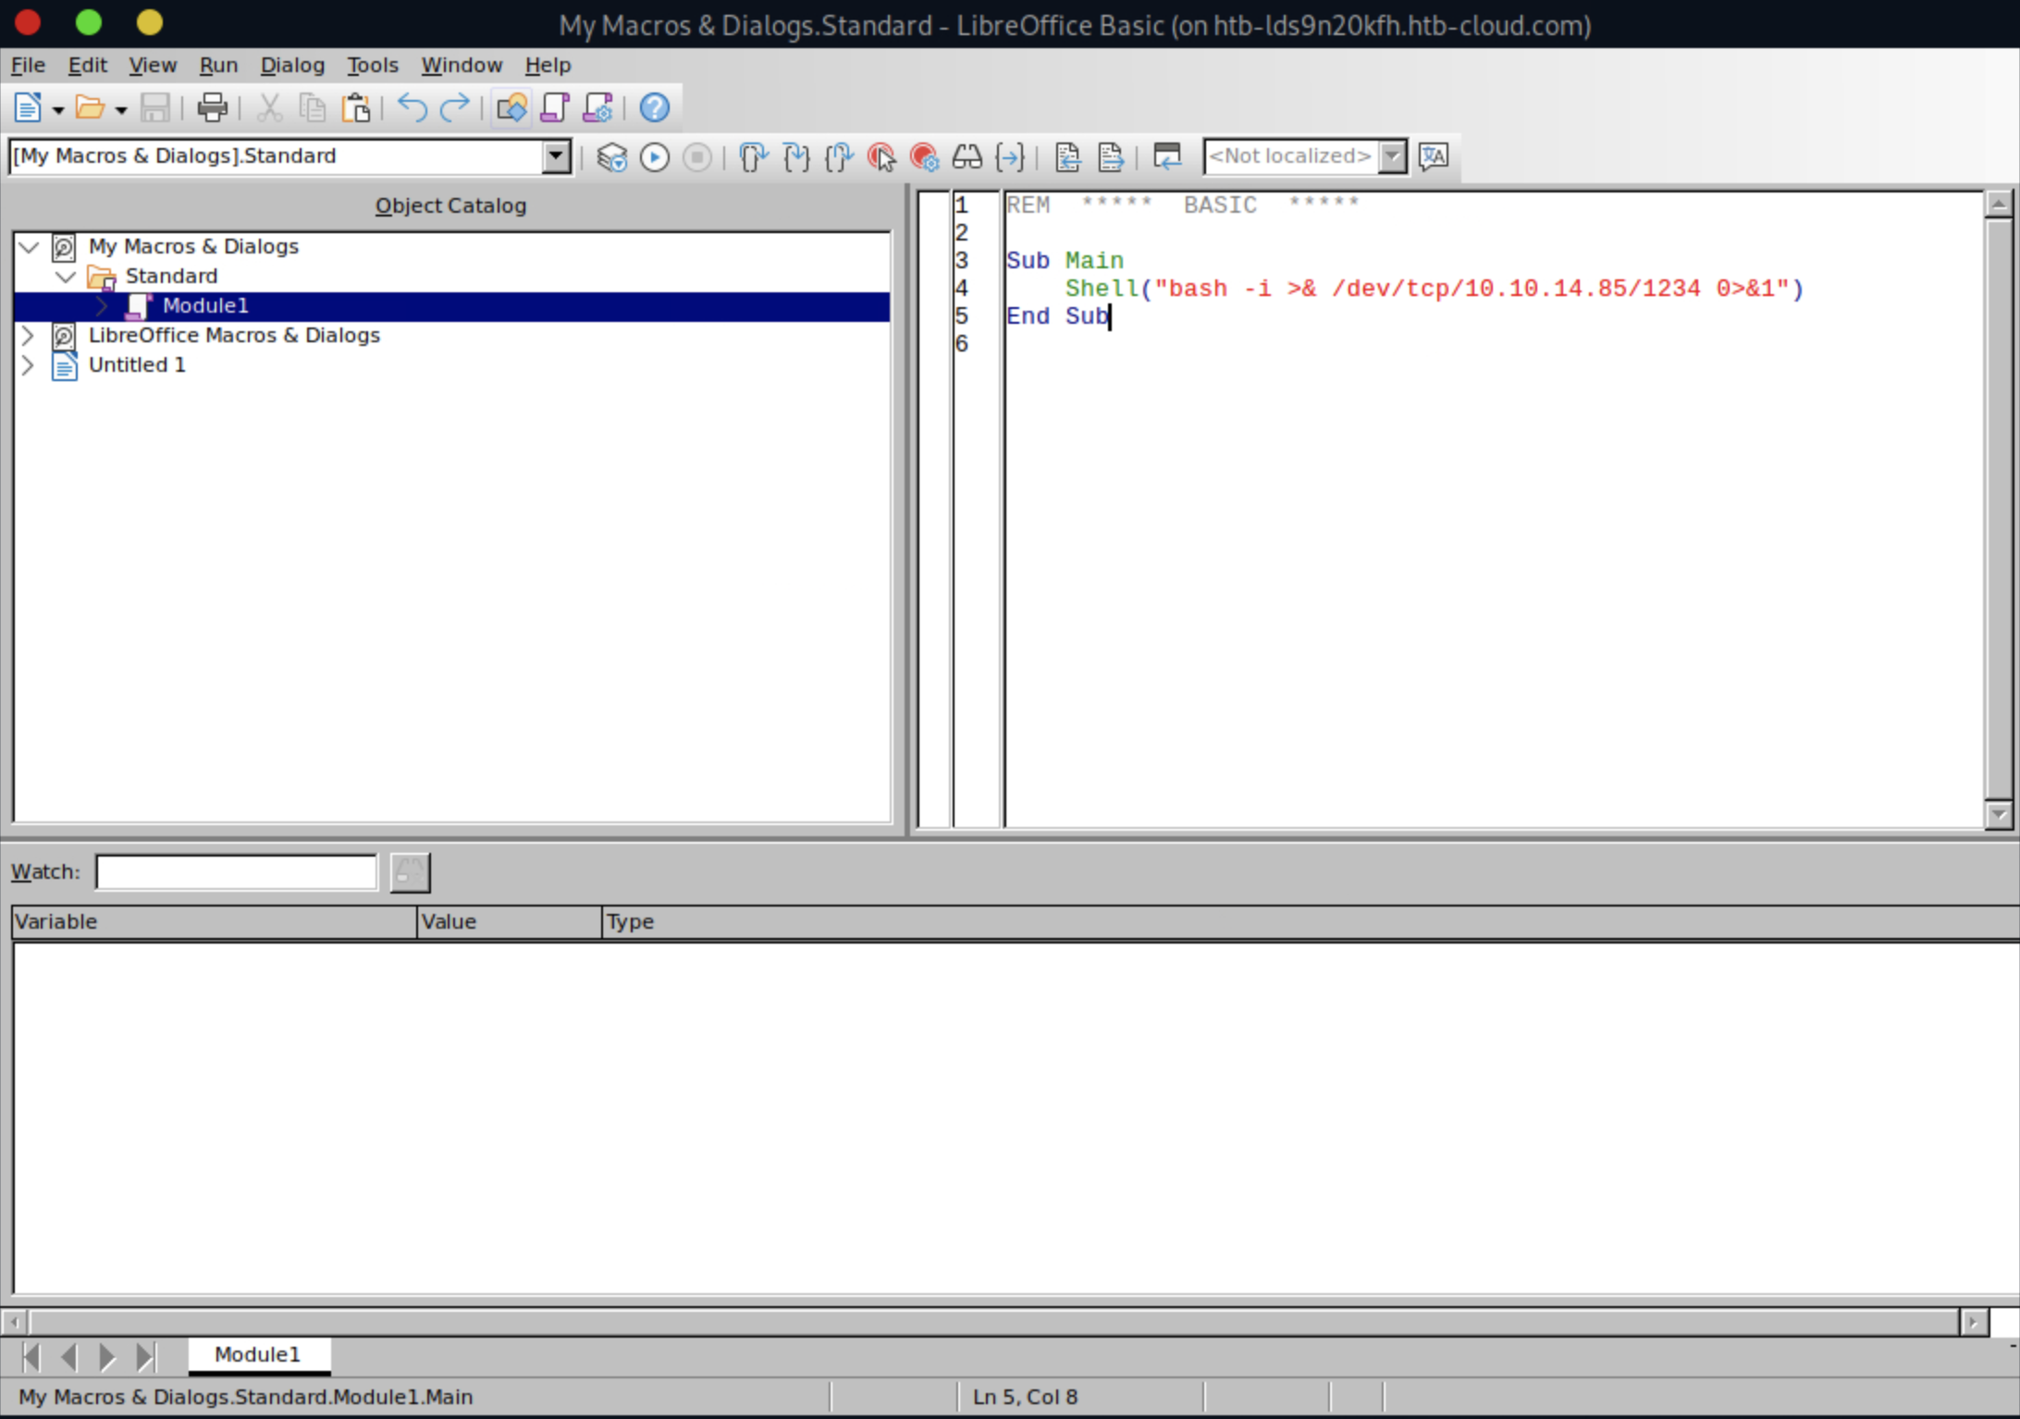The image size is (2020, 1419).
Task: Open the Tools menu
Action: click(373, 66)
